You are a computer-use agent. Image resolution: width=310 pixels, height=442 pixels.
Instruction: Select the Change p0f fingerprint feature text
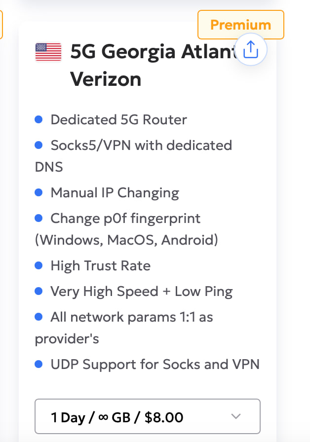(125, 218)
